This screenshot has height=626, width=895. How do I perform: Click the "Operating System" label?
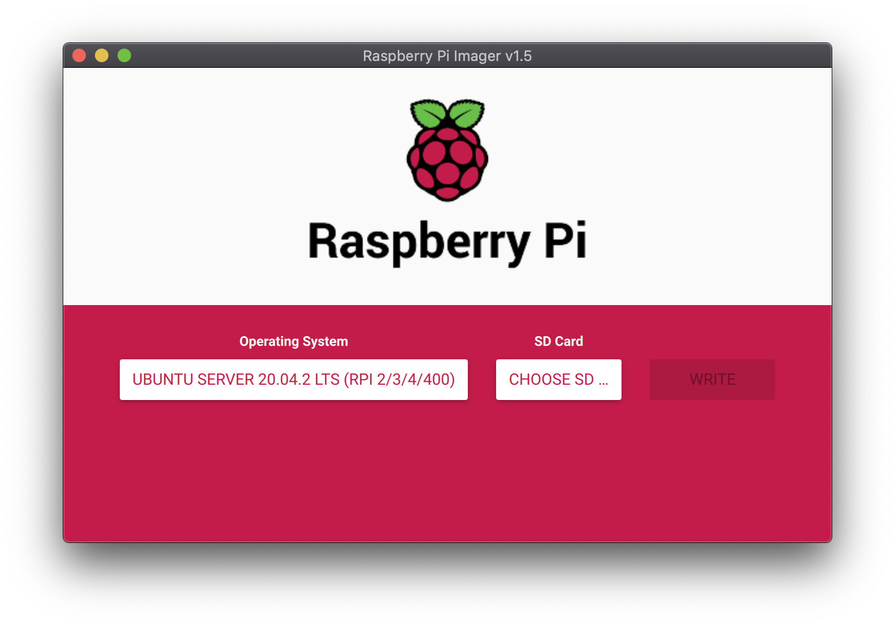coord(293,341)
